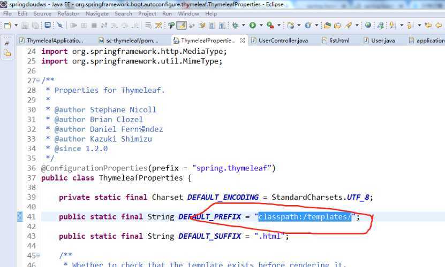Click the Suspend debug icon
The image size is (445, 267).
pos(84,26)
